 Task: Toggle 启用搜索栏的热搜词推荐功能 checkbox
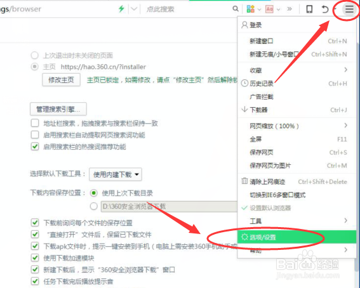tap(35, 147)
